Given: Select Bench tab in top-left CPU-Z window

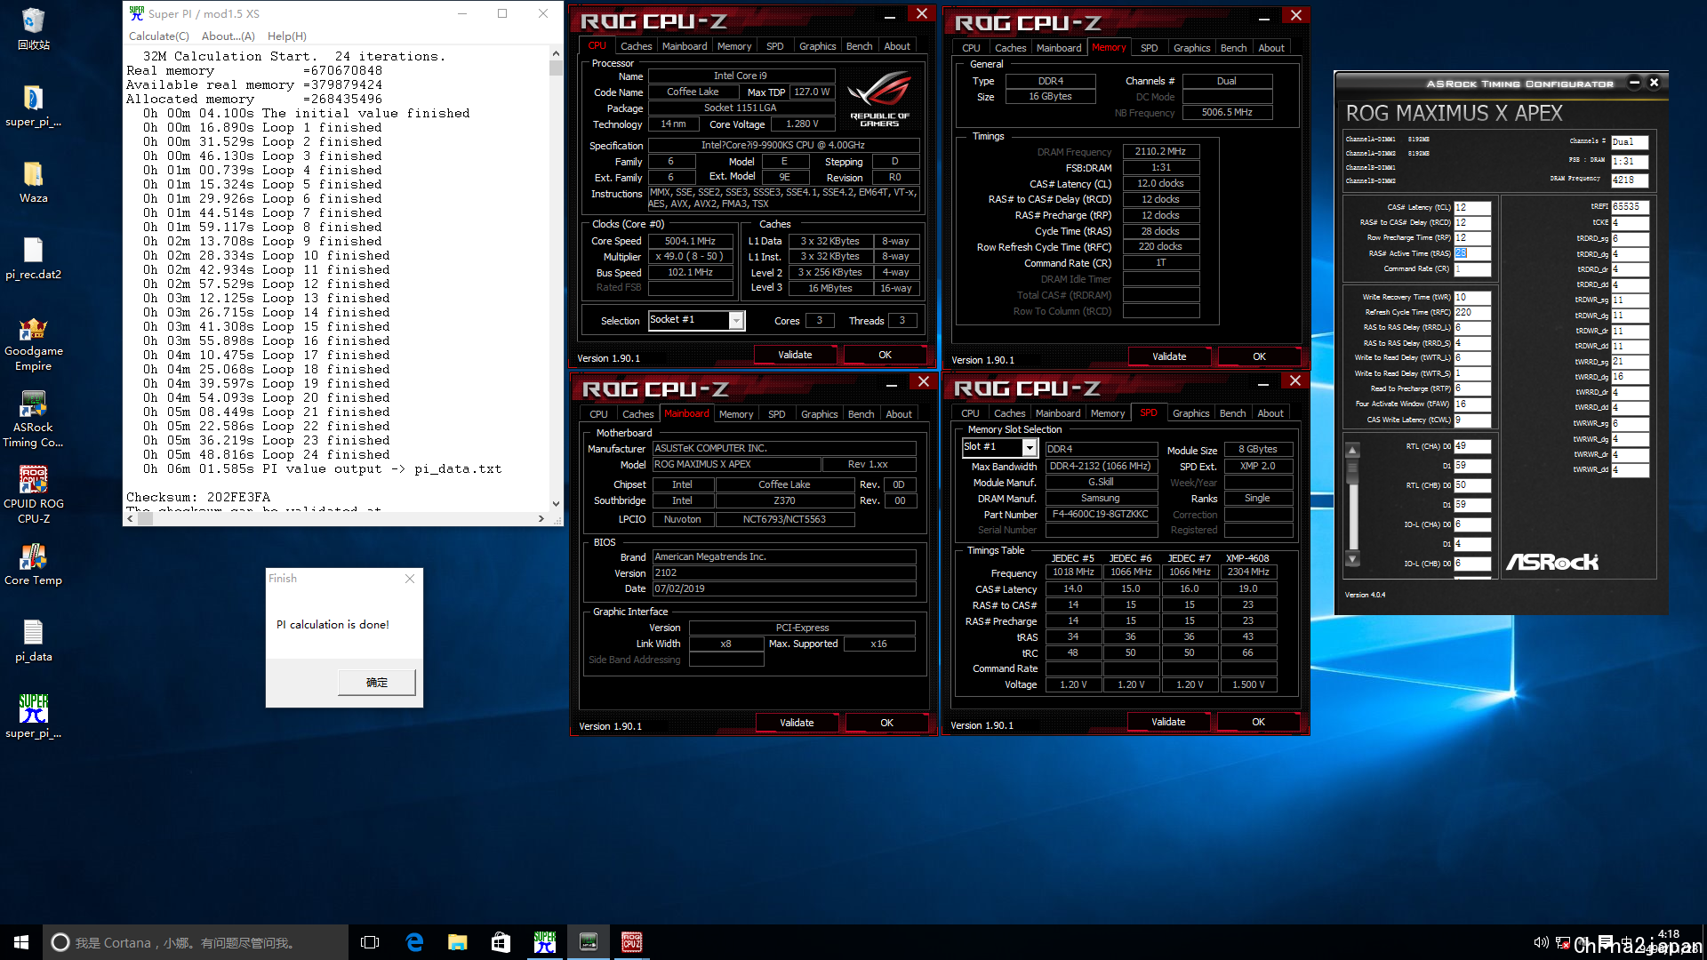Looking at the screenshot, I should [x=859, y=46].
